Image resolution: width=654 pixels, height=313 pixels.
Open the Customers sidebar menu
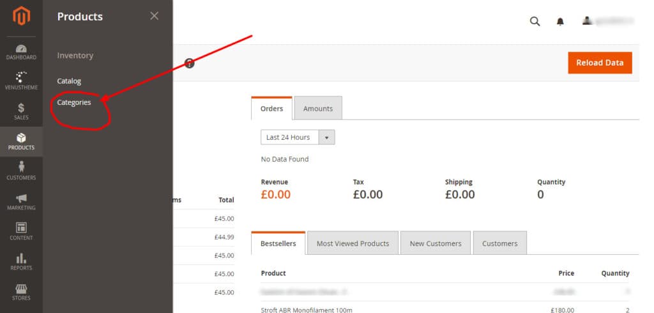[x=21, y=171]
